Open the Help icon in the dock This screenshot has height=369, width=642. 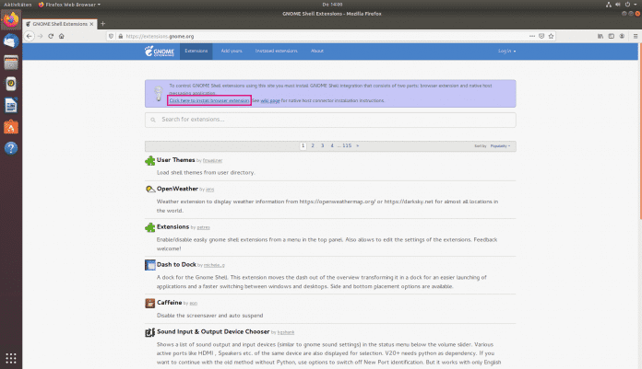coord(10,148)
